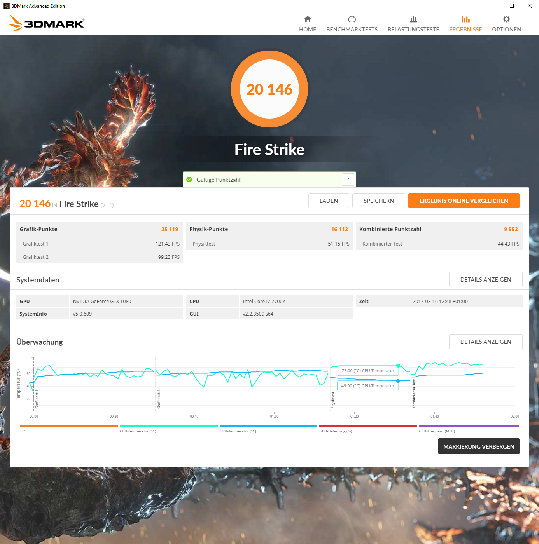Show Systemdaten details with DETAILS ANZEIGEN
This screenshot has height=544, width=539.
tap(486, 280)
